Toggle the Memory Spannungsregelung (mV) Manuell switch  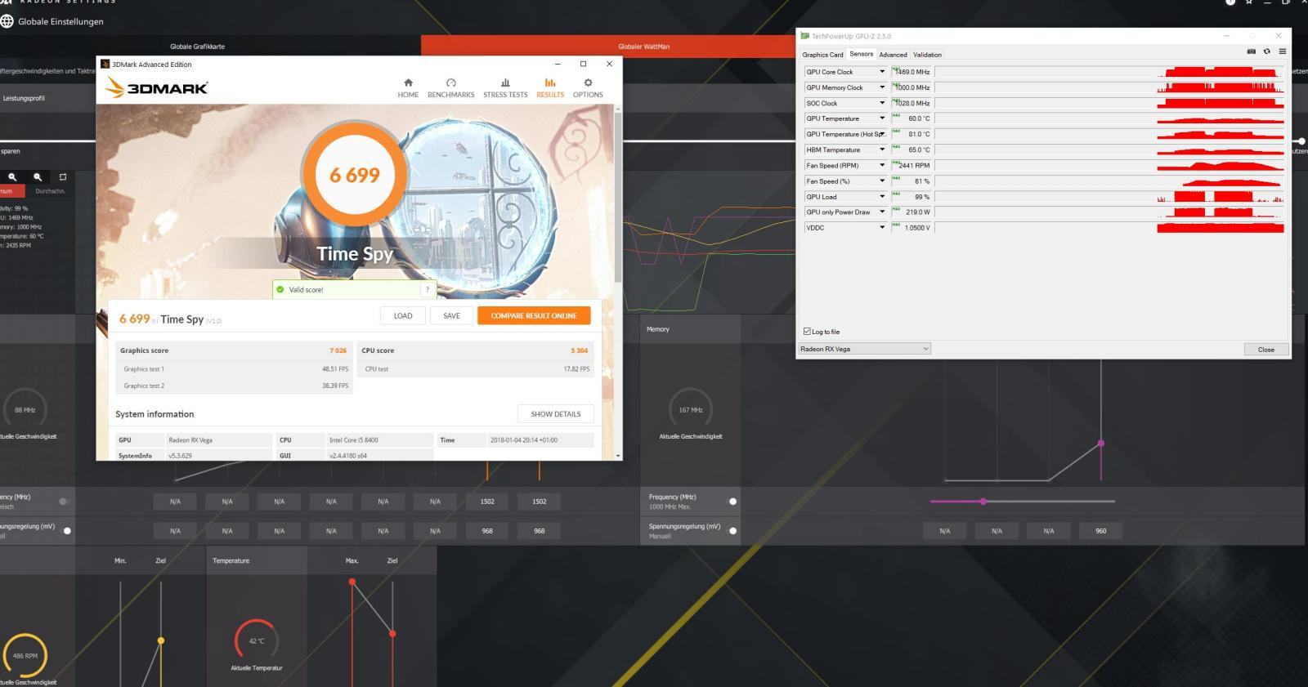732,531
